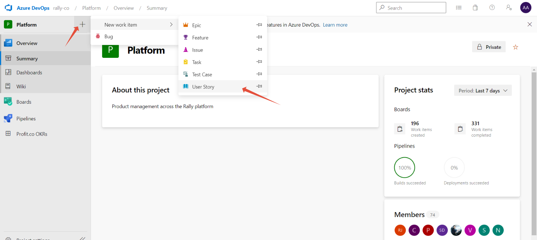Collapse the sidebar with the double-slash icon
537x240 pixels.
click(x=83, y=238)
